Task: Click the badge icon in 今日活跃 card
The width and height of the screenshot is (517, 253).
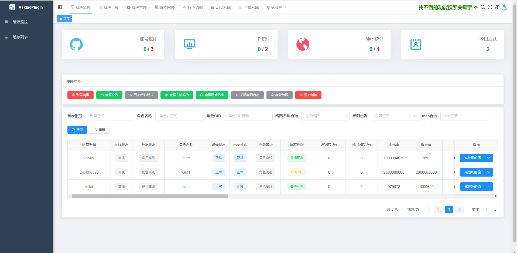Action: click(x=416, y=44)
